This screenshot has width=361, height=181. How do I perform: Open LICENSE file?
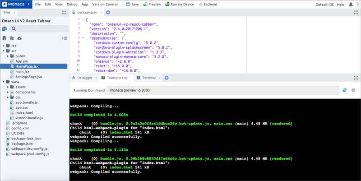tap(18, 133)
